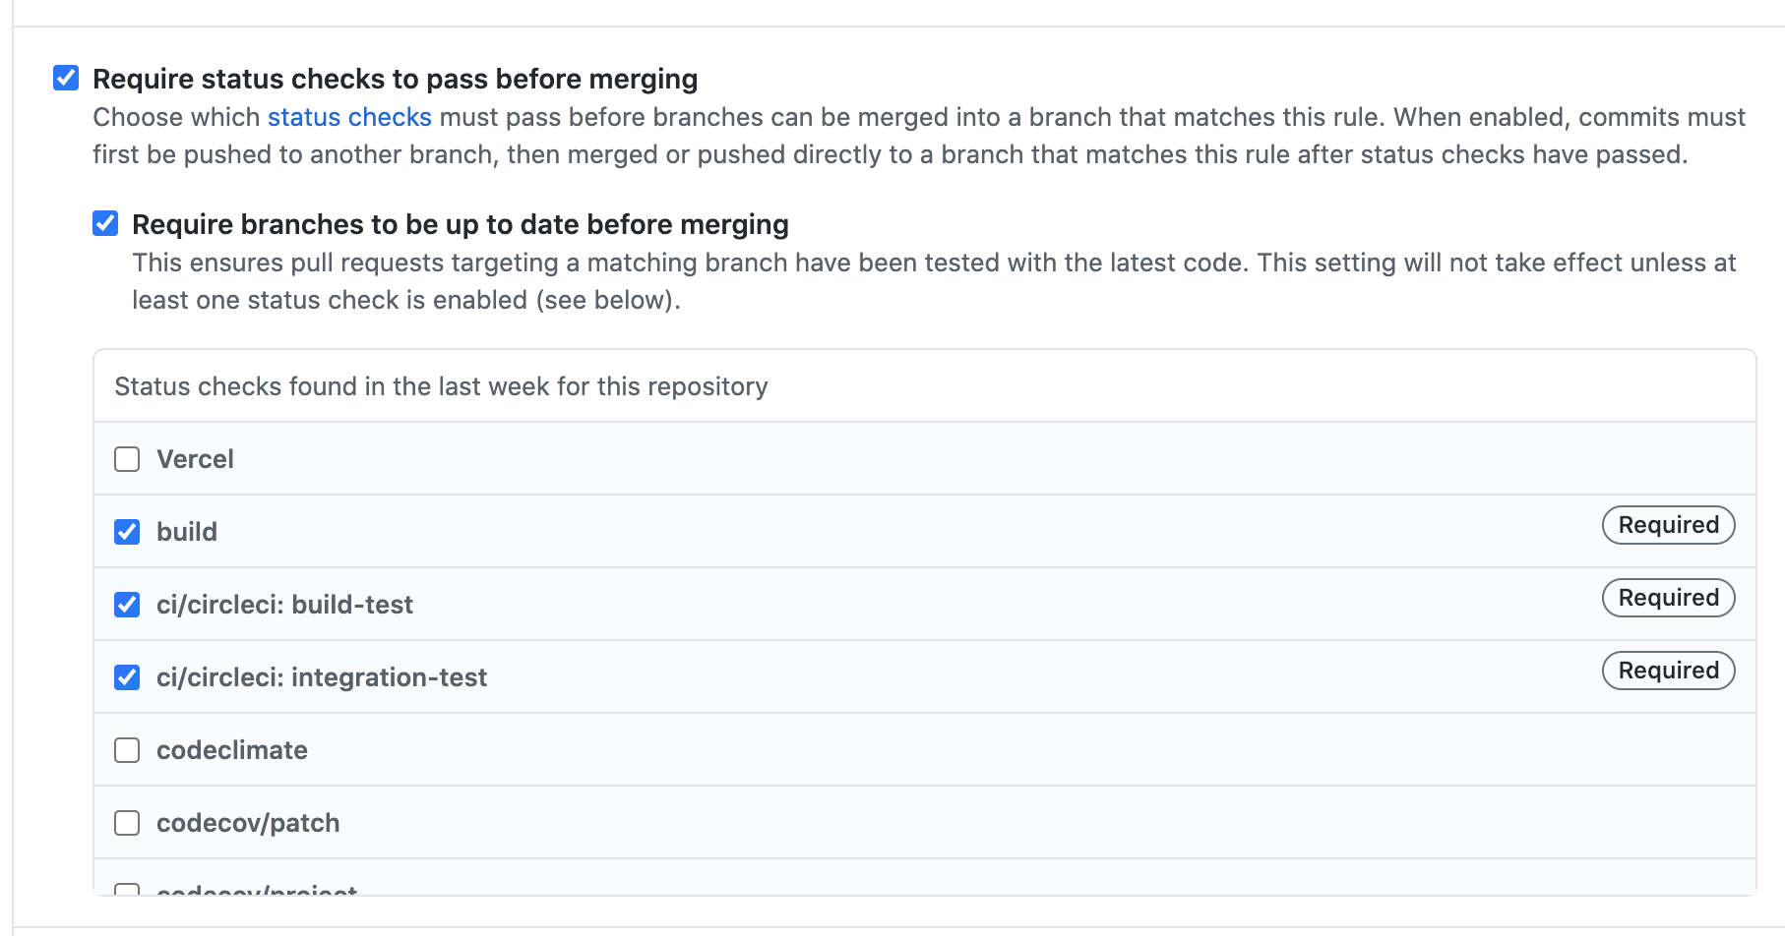The image size is (1785, 936).
Task: Enable the Vercel status check checkbox
Action: (127, 459)
